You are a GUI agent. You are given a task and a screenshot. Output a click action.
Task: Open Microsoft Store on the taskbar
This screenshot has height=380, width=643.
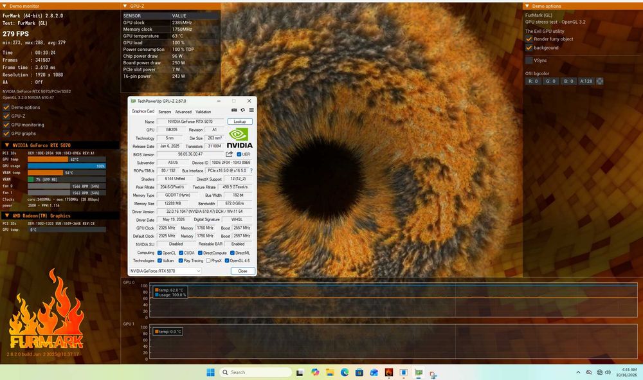click(359, 372)
